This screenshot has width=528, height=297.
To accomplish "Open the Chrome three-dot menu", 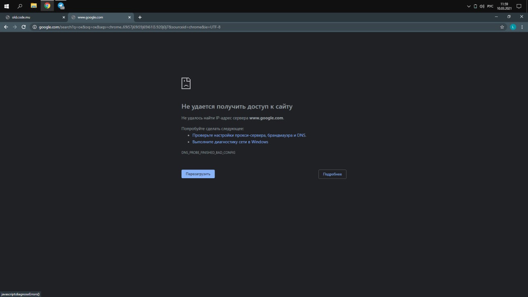I will click(x=522, y=27).
